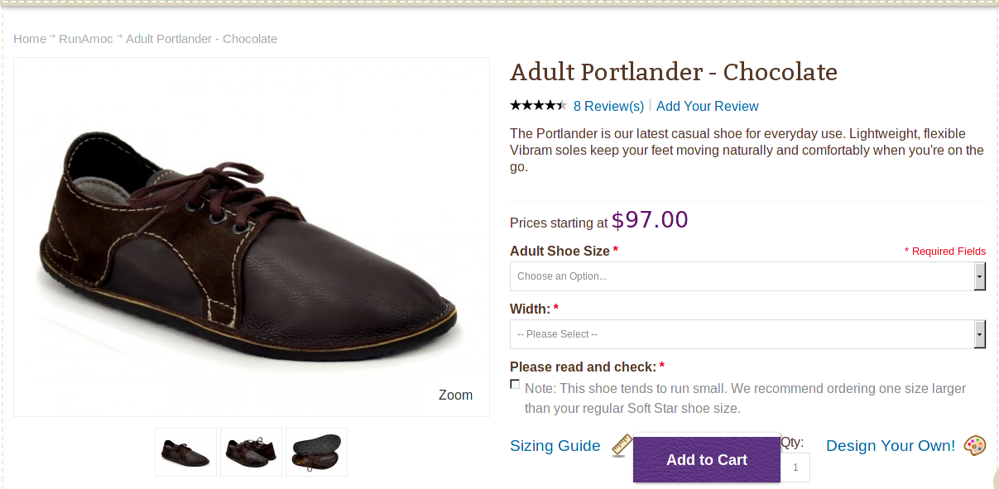Click the star rating icons
The width and height of the screenshot is (999, 489).
[x=538, y=105]
